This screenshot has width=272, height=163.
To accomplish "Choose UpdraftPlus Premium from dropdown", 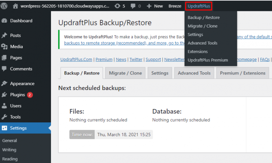I will click(x=208, y=60).
